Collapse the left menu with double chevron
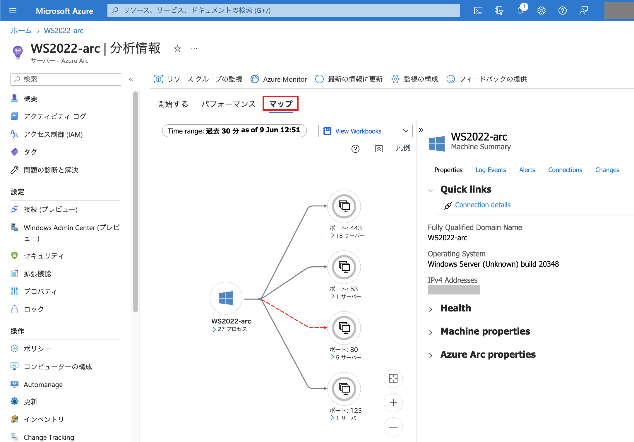 [x=131, y=79]
